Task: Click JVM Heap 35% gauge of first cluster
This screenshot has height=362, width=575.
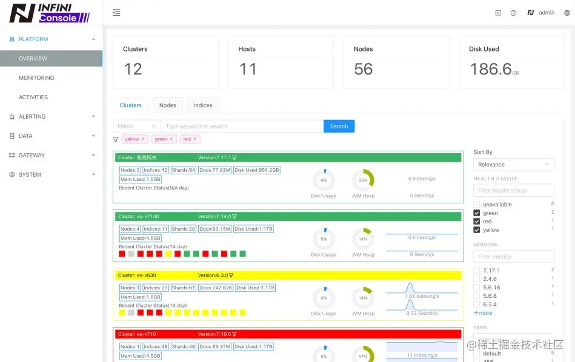Action: tap(363, 180)
